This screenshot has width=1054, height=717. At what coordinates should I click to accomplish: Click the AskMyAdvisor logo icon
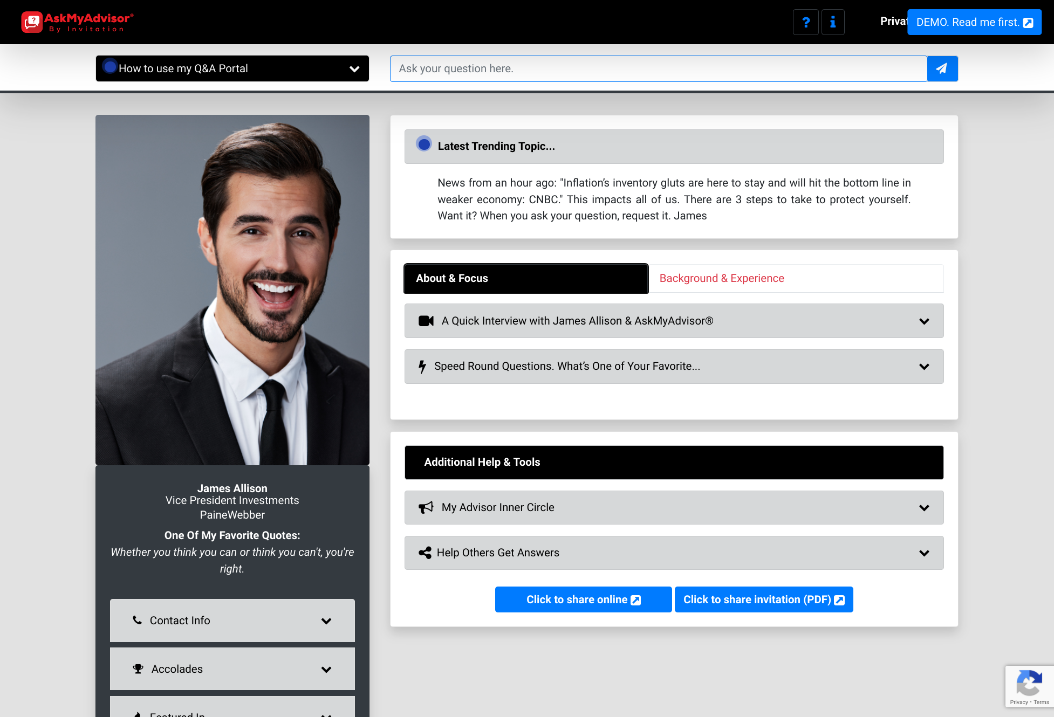tap(32, 22)
